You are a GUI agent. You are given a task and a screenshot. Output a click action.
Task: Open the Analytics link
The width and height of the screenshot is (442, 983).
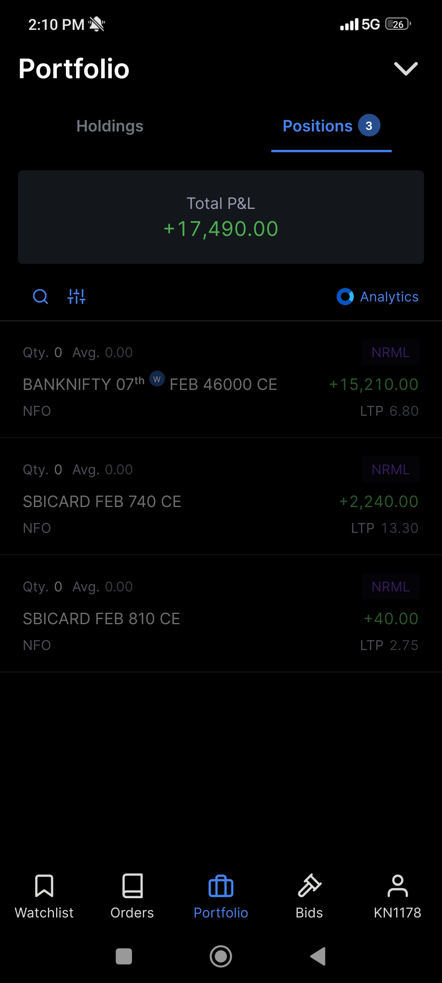pyautogui.click(x=389, y=297)
